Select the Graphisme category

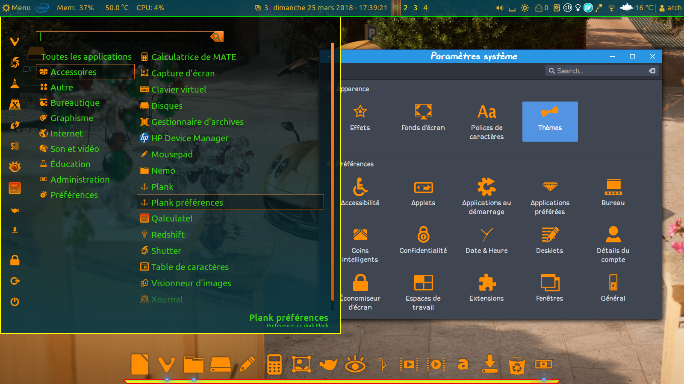click(x=71, y=118)
